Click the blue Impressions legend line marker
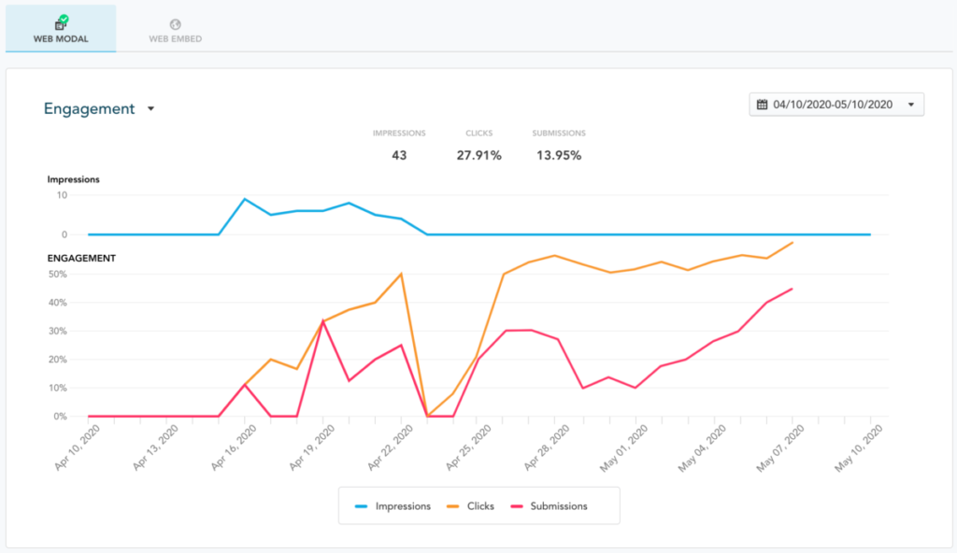 [361, 506]
